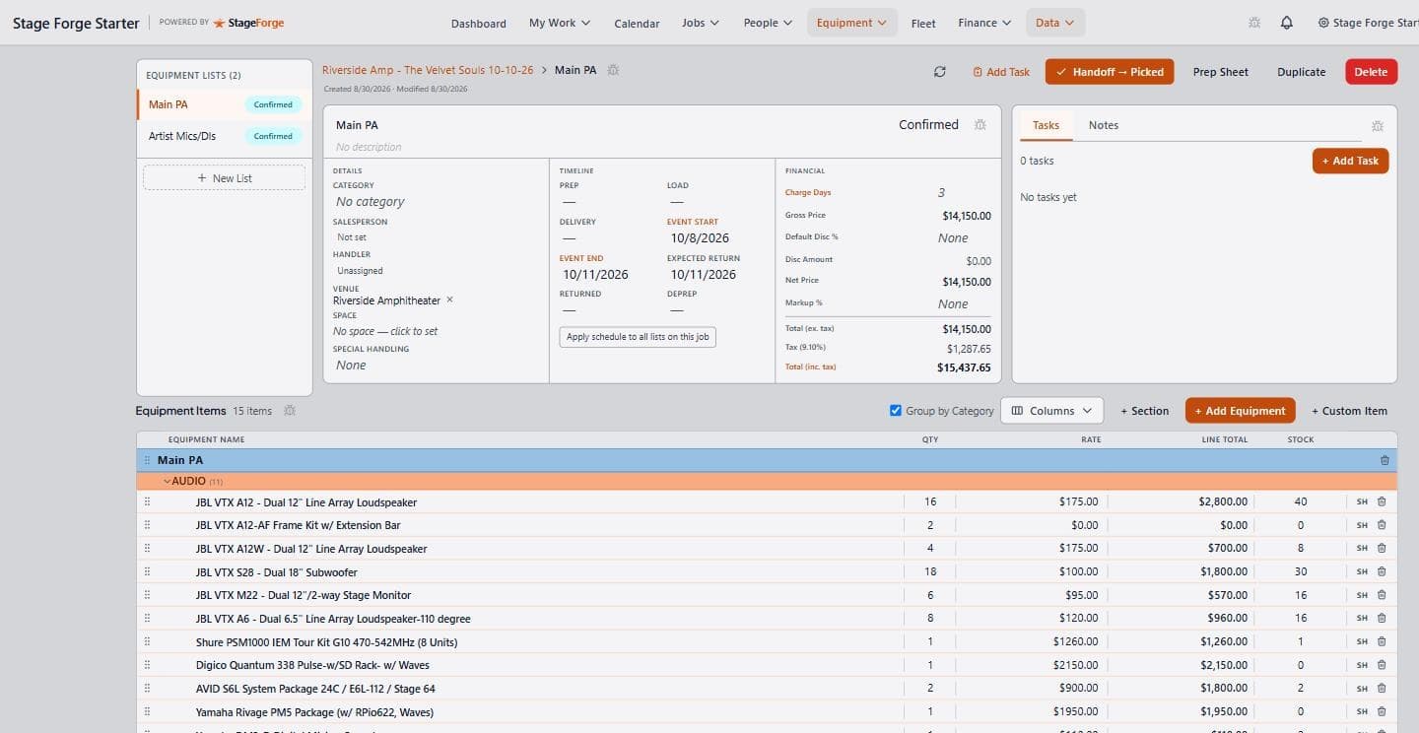This screenshot has height=733, width=1419.
Task: Click the Expected Return date value
Action: 703,275
